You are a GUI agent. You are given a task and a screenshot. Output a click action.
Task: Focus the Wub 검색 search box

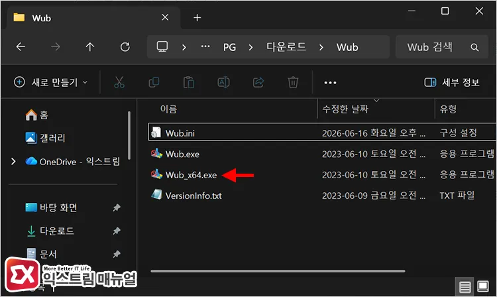pos(442,47)
